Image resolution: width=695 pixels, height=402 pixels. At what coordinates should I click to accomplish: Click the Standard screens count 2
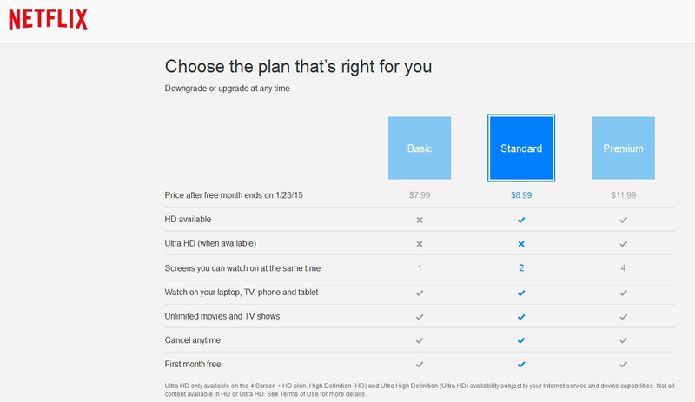(x=521, y=267)
